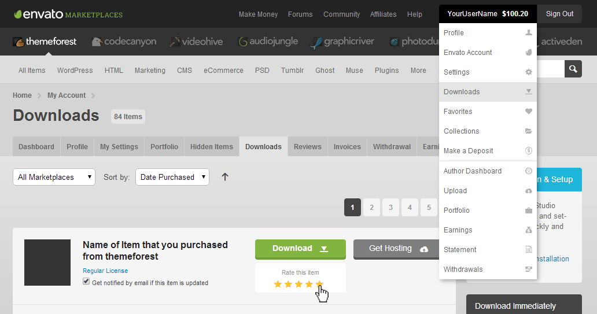Browse the WordPress category
The image size is (597, 314).
pos(75,71)
